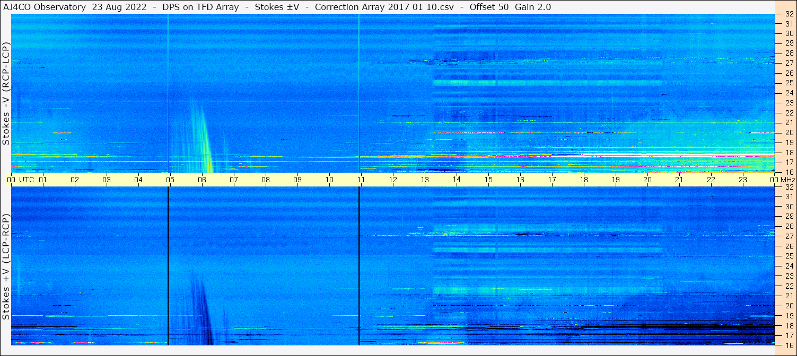This screenshot has height=356, width=797.
Task: Click the 32 MHz label of Stokes +V panel
Action: pyautogui.click(x=789, y=187)
